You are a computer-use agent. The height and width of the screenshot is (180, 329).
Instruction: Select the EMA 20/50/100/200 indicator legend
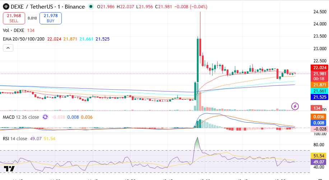23,39
